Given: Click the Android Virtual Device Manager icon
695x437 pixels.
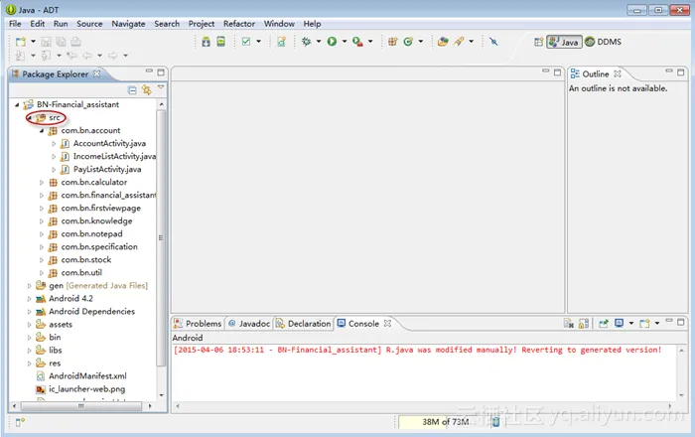Looking at the screenshot, I should point(220,42).
